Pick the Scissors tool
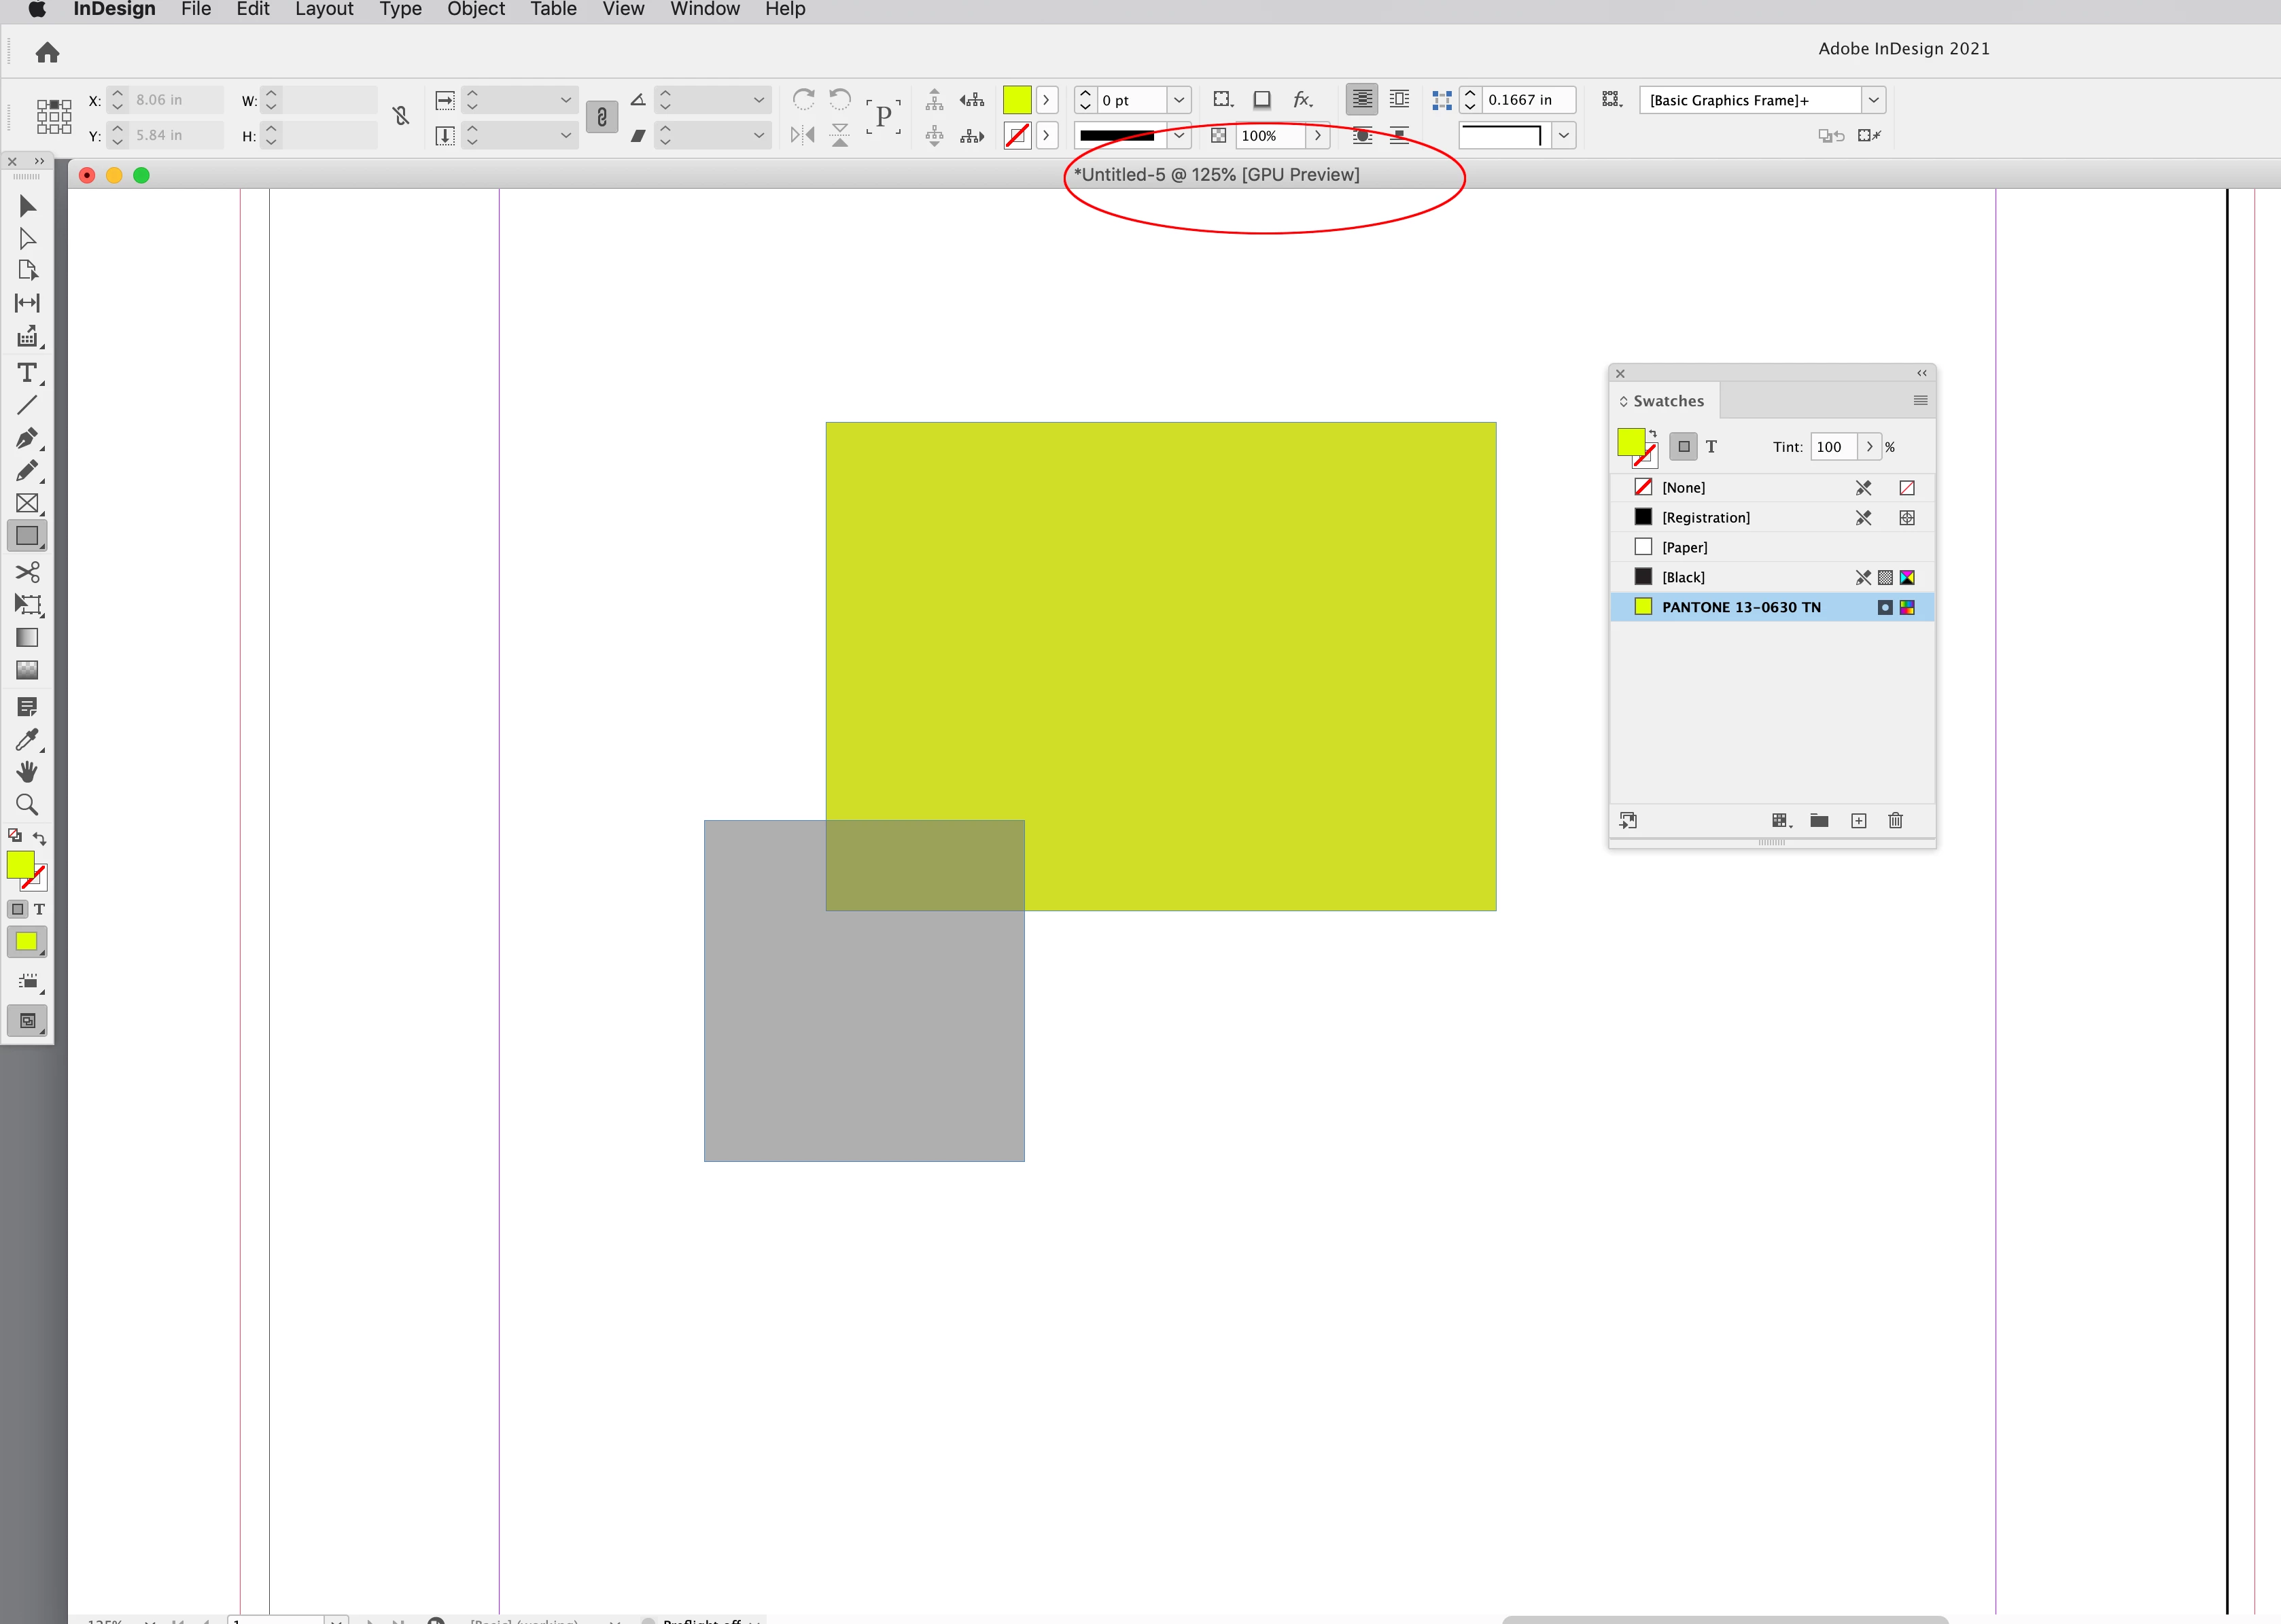The image size is (2281, 1624). coord(27,572)
